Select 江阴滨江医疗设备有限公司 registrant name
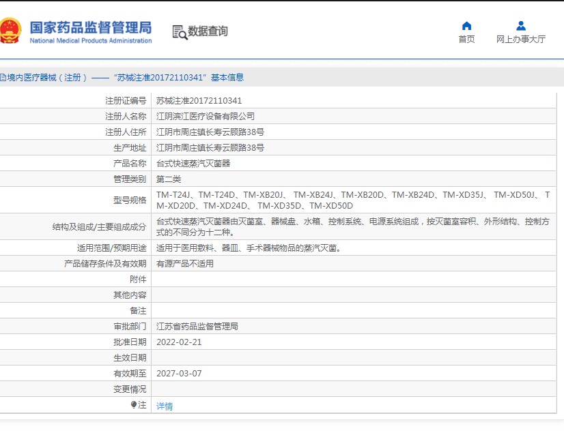Viewport: 564px width, 433px height. (x=206, y=117)
